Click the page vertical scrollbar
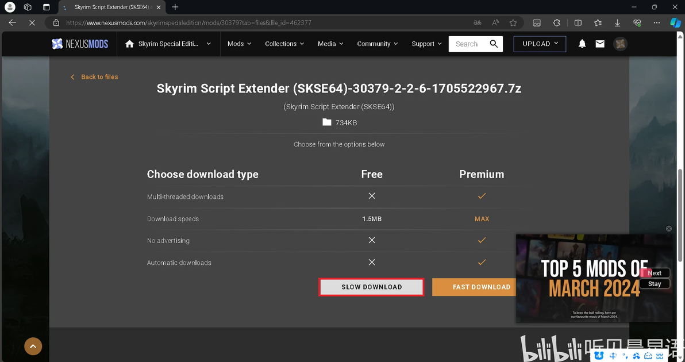This screenshot has width=685, height=362. coord(680,216)
